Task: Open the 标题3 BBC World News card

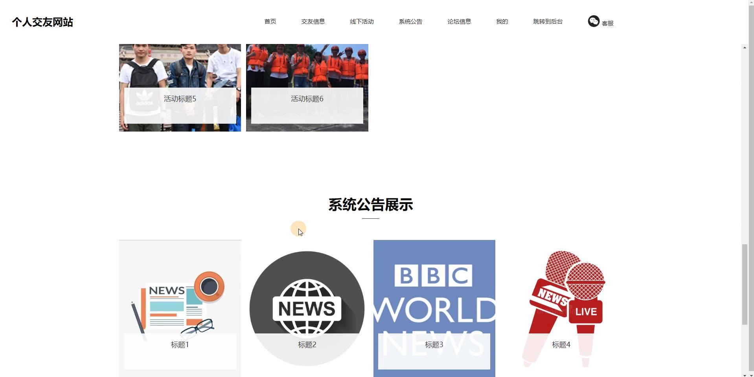Action: tap(434, 308)
